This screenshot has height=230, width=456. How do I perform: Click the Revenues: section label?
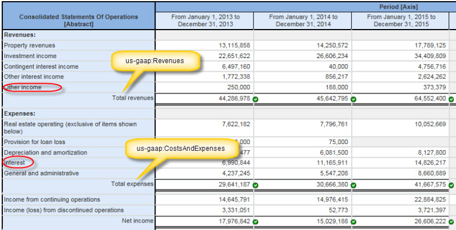pyautogui.click(x=20, y=35)
